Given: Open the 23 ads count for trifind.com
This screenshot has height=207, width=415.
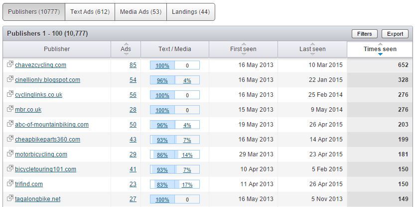Looking at the screenshot, I should coord(133,184).
